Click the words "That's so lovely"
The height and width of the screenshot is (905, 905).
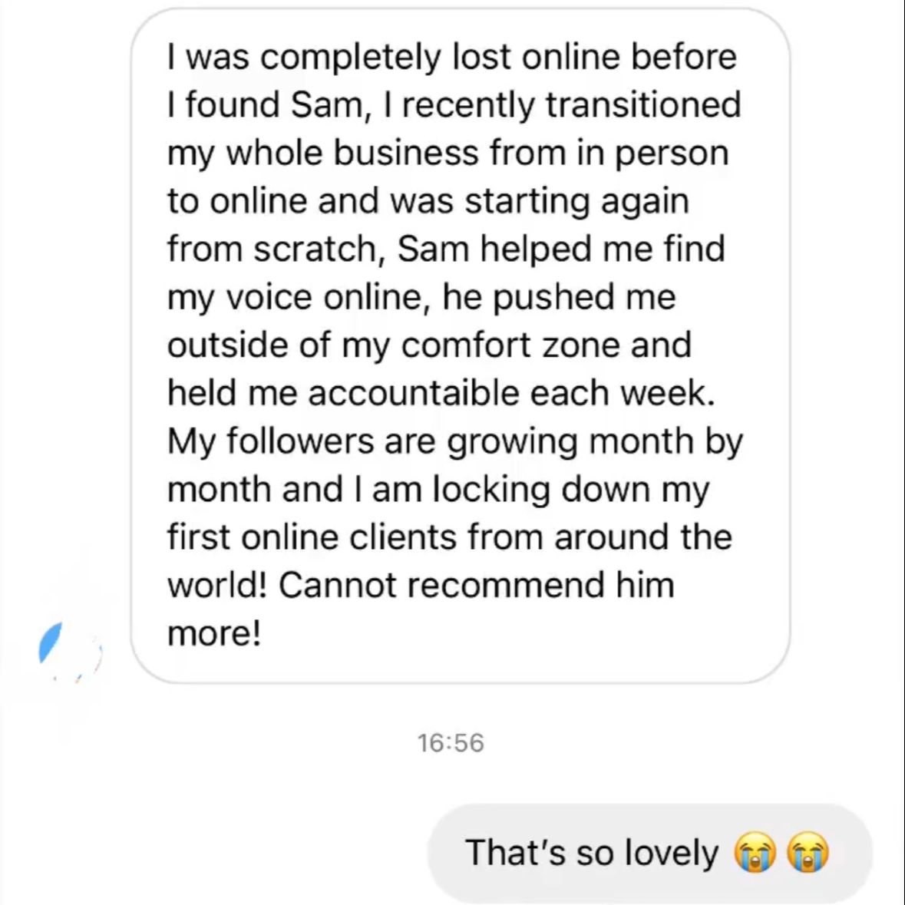592,853
